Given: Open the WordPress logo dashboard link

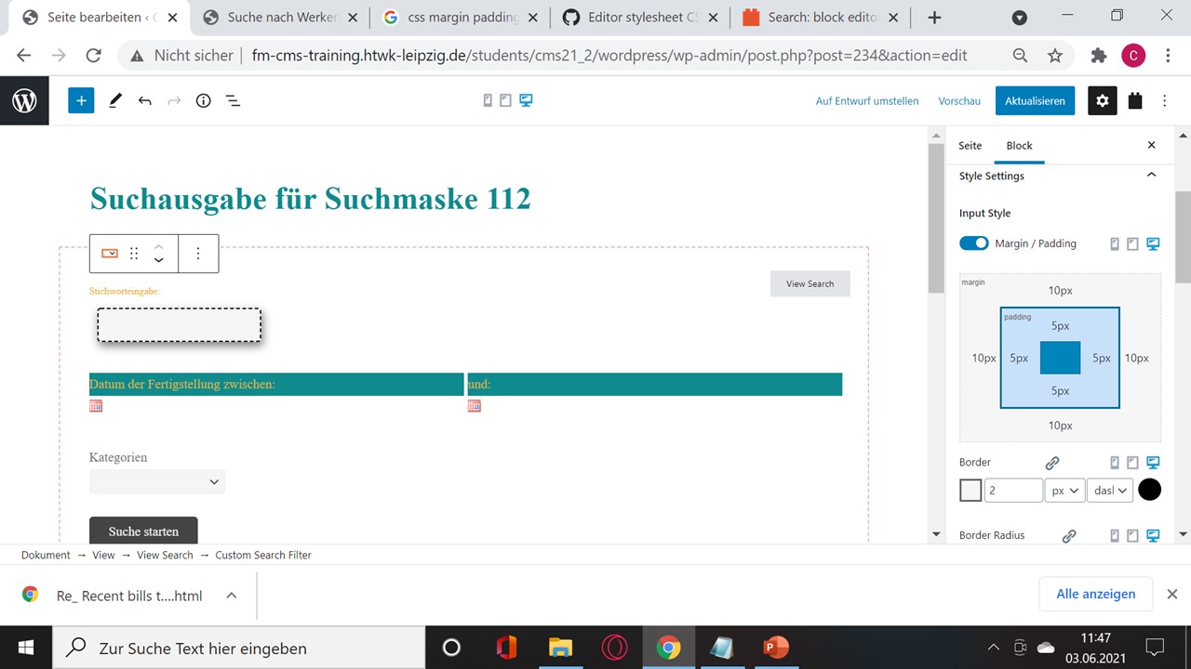Looking at the screenshot, I should [24, 100].
